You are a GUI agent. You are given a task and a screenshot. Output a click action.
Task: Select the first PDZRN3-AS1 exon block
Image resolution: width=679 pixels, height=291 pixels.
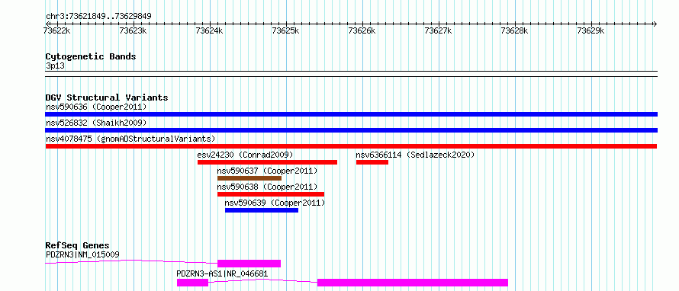193,283
